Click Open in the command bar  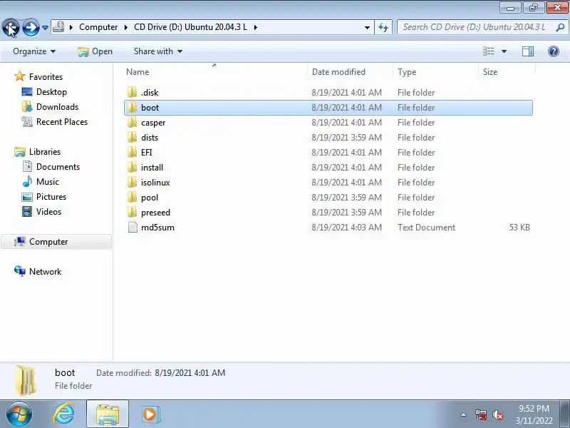[x=95, y=51]
